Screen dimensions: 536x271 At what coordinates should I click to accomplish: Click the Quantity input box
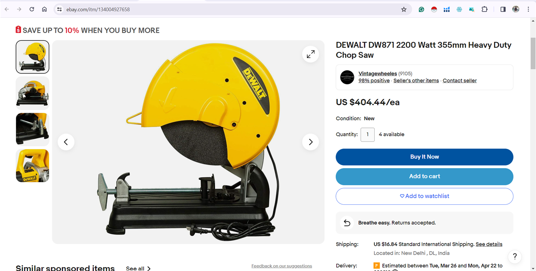368,135
